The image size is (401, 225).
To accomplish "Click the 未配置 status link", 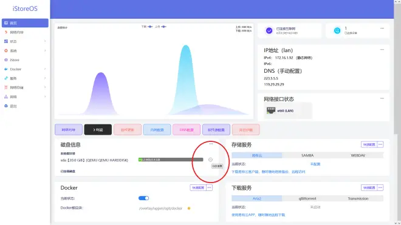I will coord(315,164).
